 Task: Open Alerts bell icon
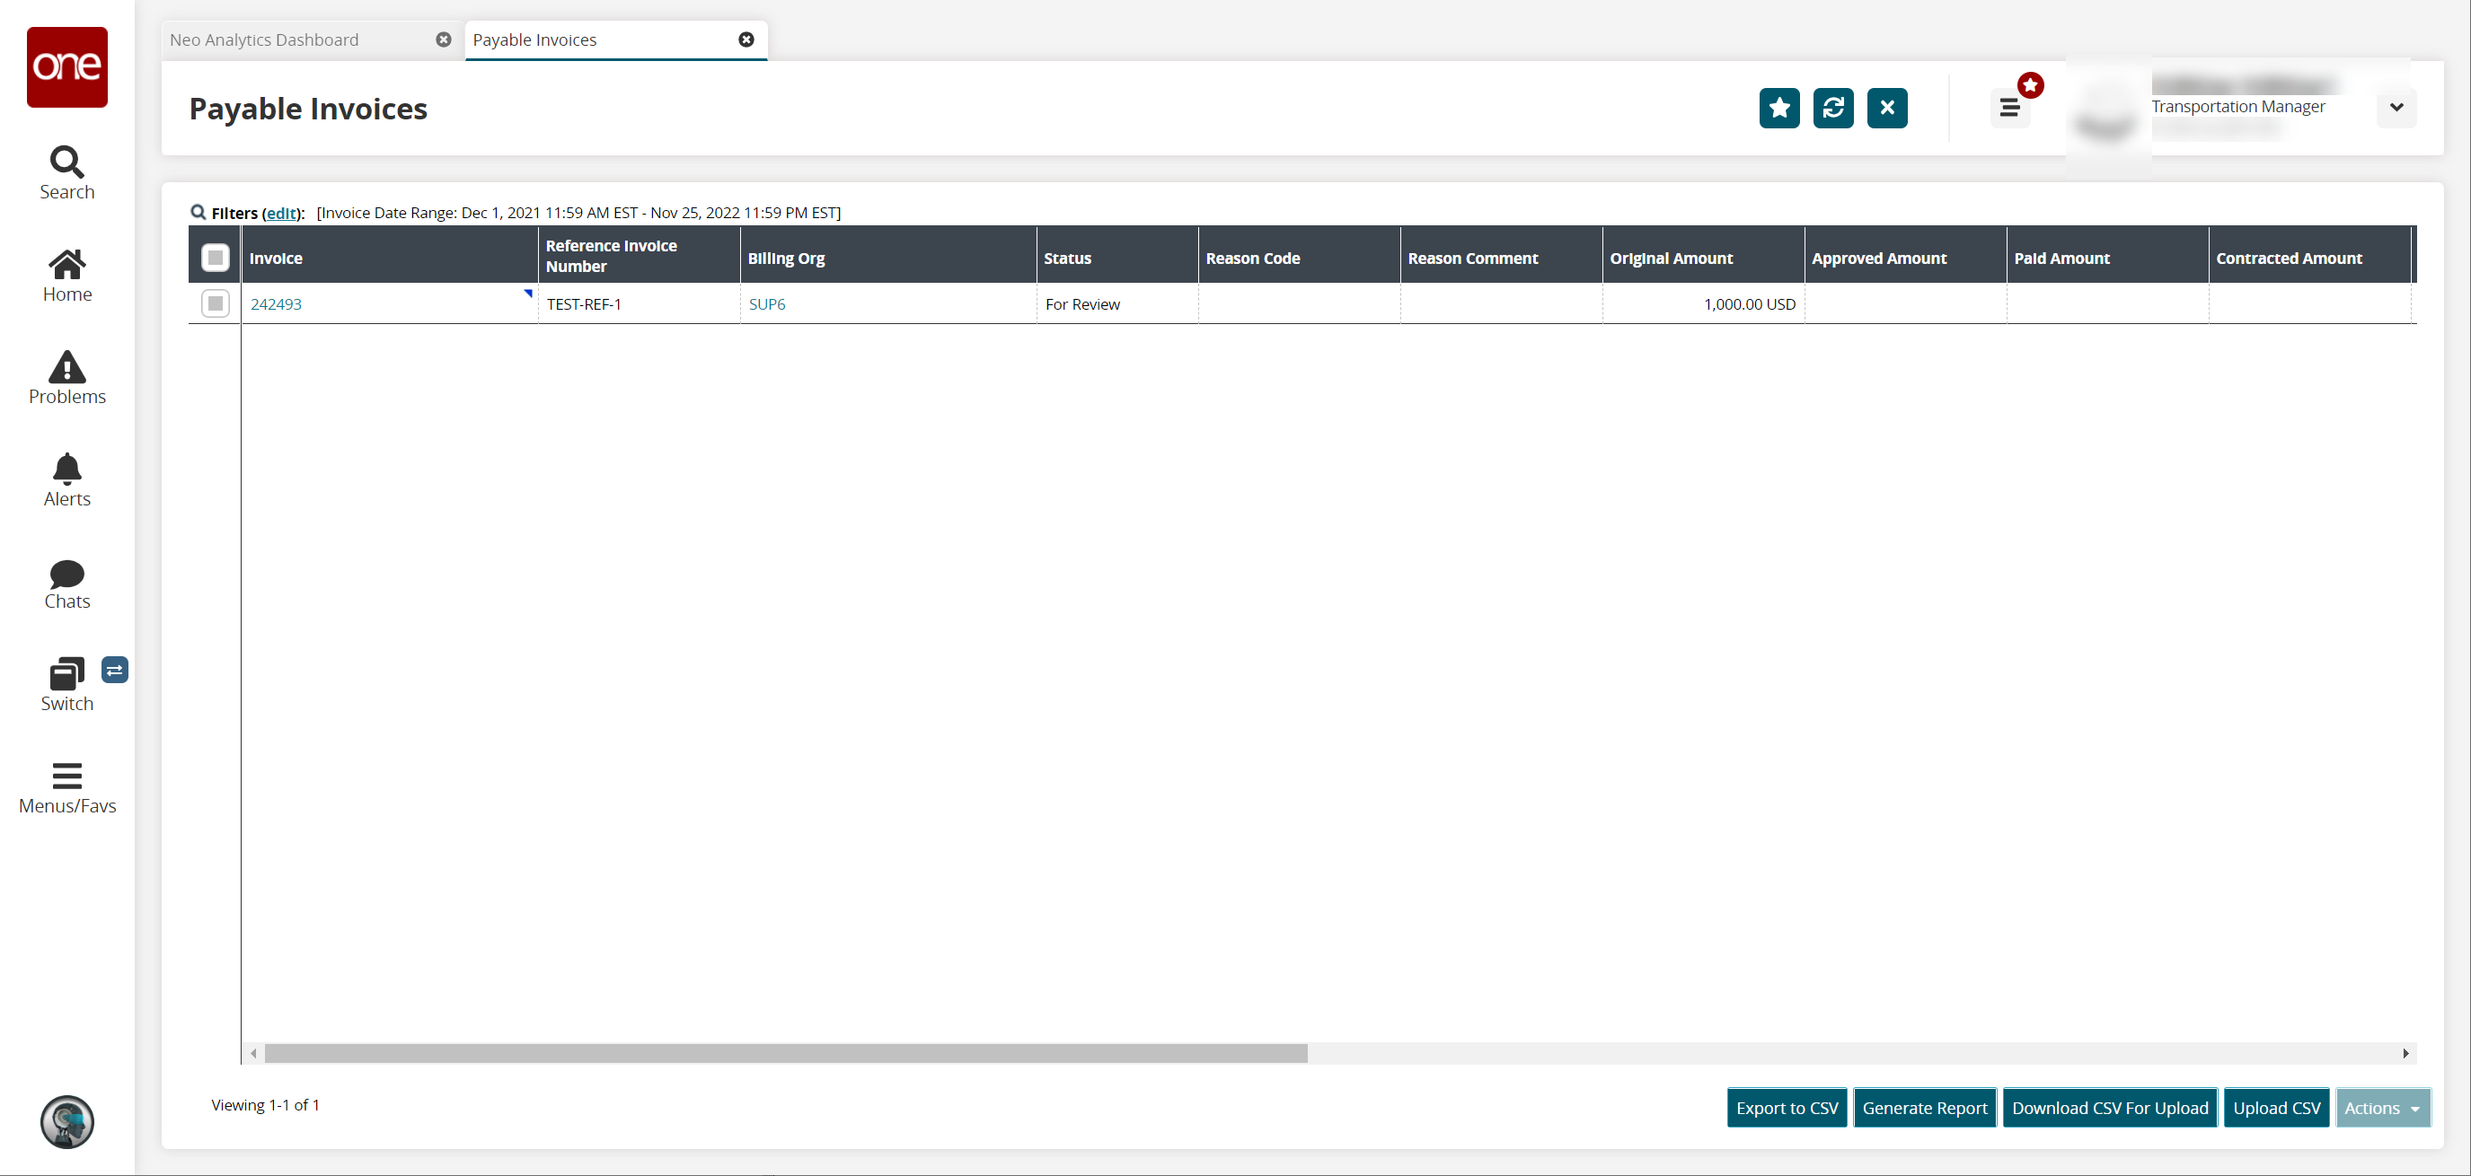tap(66, 480)
